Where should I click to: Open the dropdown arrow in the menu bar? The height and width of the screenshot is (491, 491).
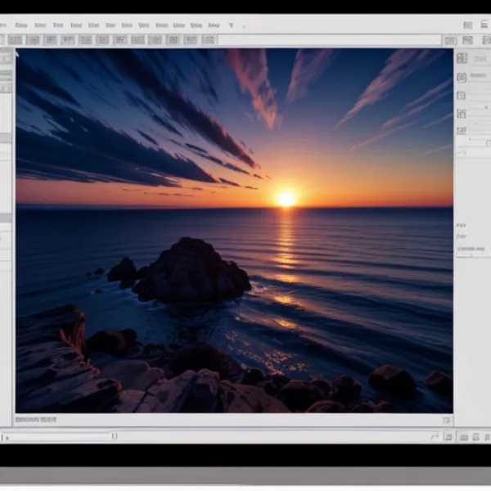tap(232, 25)
